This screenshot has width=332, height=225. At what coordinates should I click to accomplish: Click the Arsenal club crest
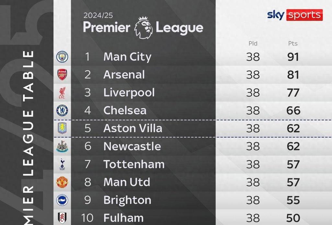tap(62, 75)
